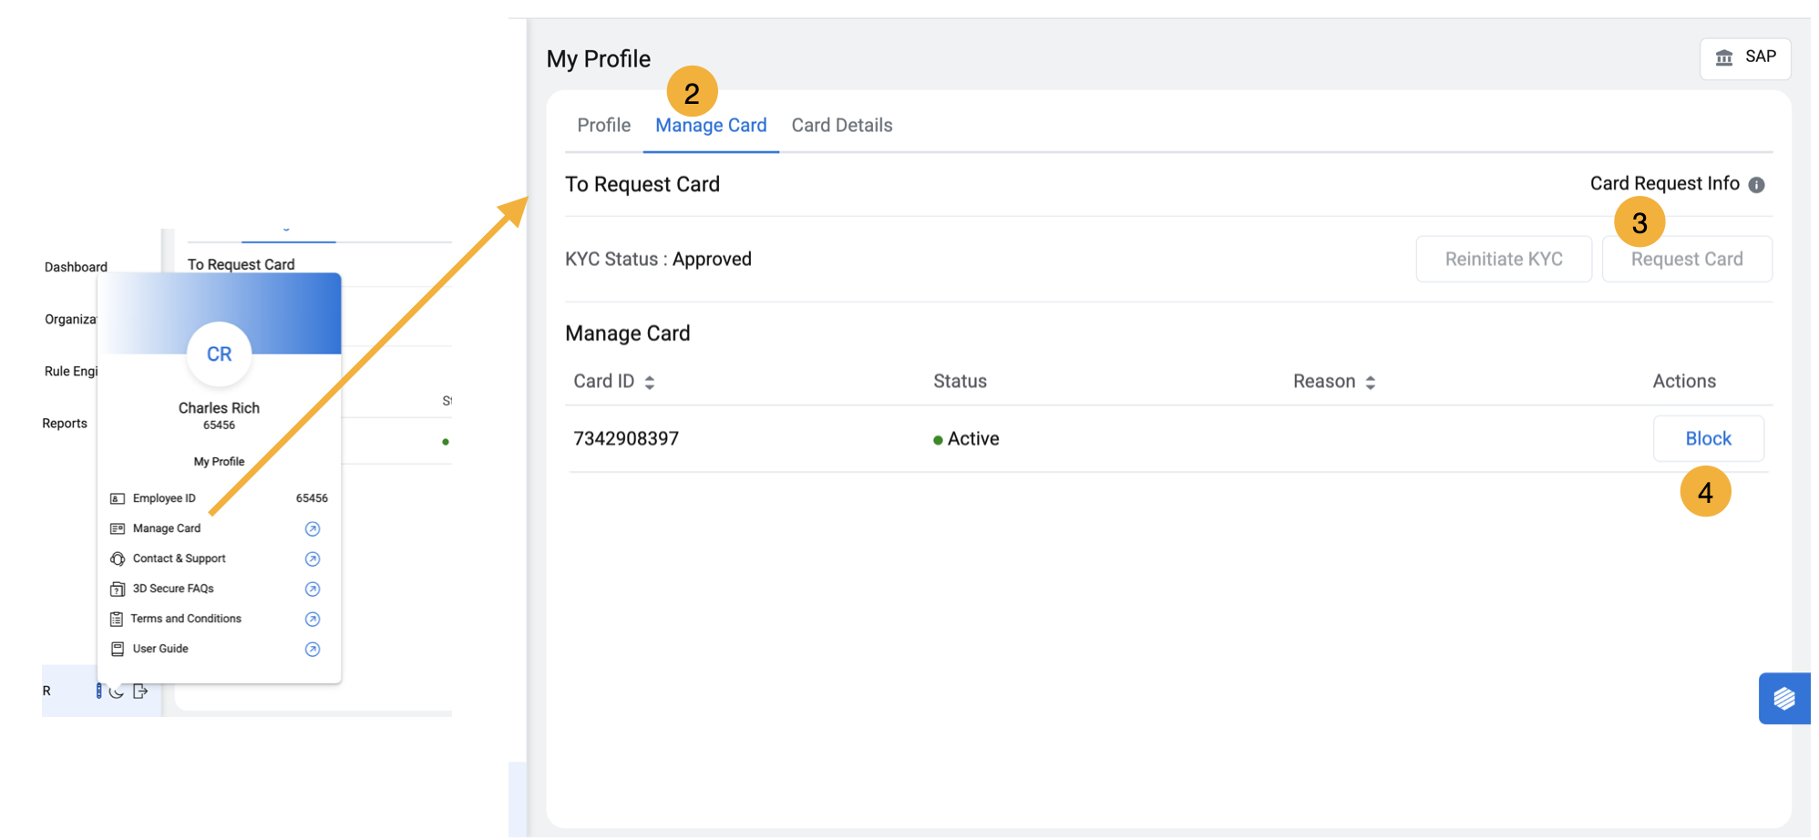This screenshot has height=840, width=1819.
Task: Open the User Guide arrow icon
Action: coord(312,650)
